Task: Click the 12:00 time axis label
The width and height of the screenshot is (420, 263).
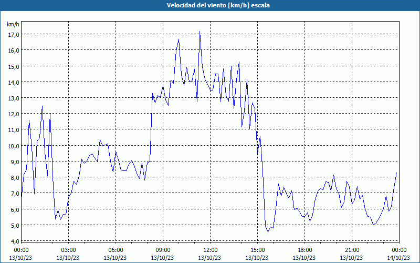Action: 211,250
